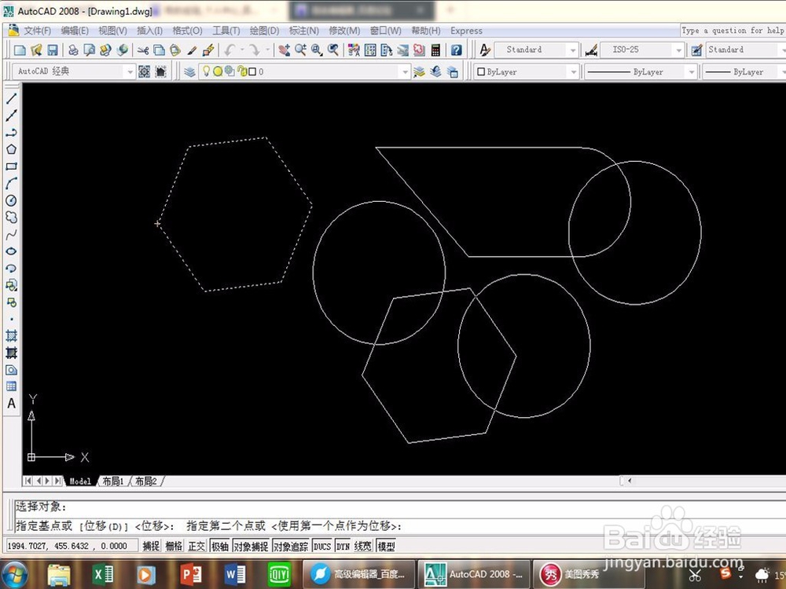Toggle the 对象捕捉 object snap
786x589 pixels.
click(252, 546)
